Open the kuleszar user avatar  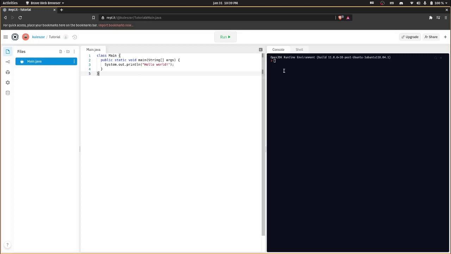click(25, 37)
